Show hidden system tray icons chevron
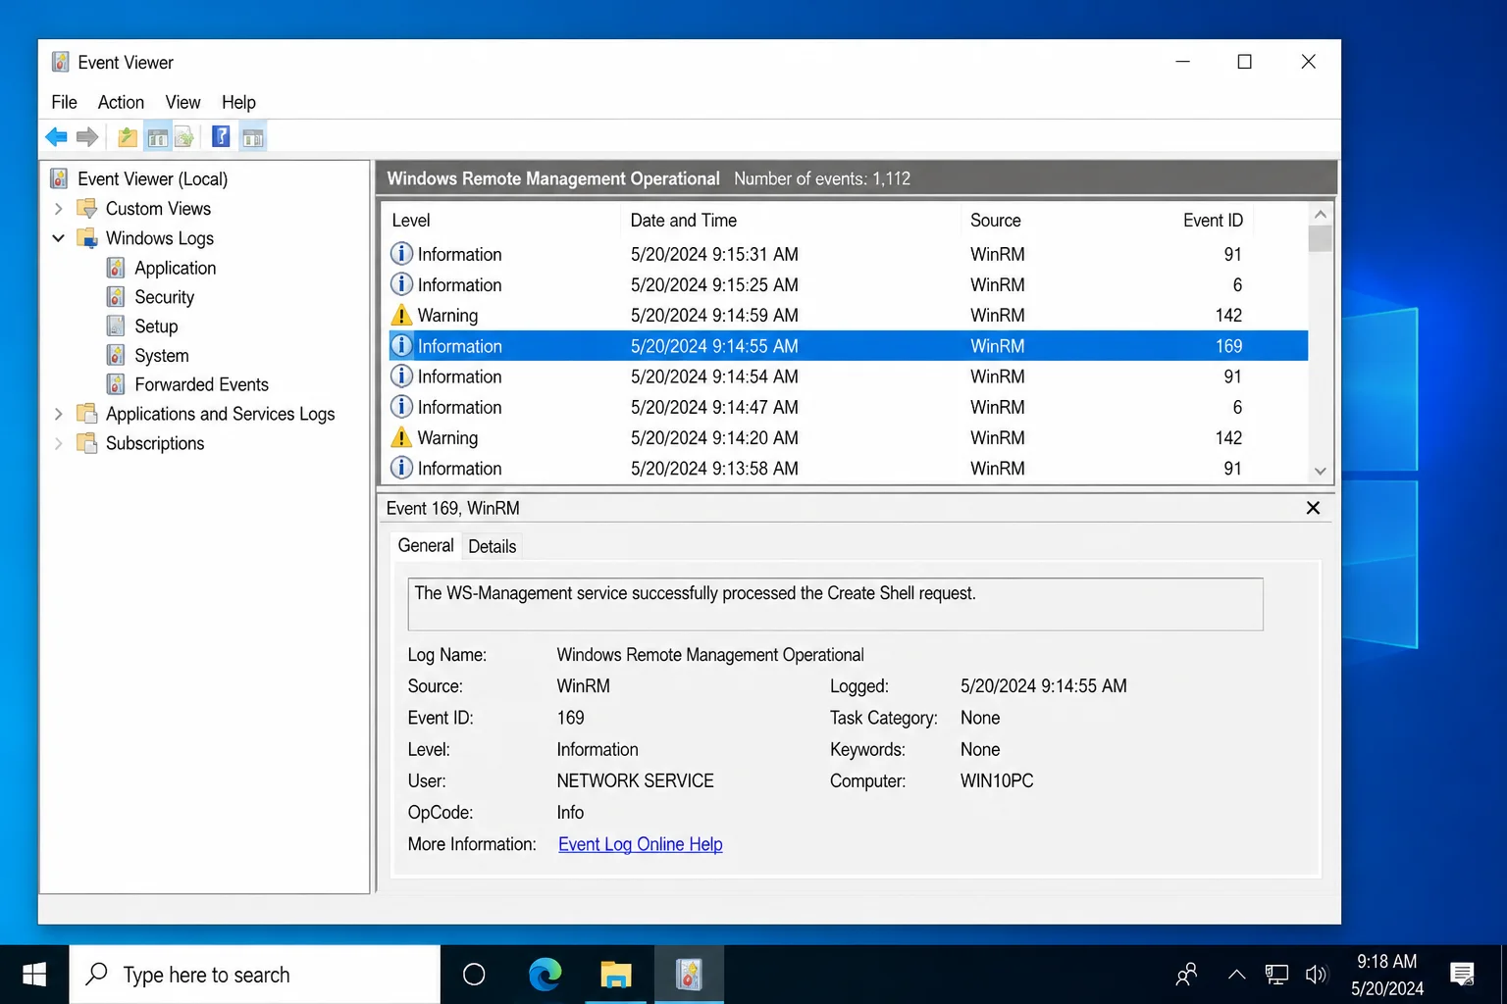This screenshot has height=1004, width=1507. point(1236,975)
